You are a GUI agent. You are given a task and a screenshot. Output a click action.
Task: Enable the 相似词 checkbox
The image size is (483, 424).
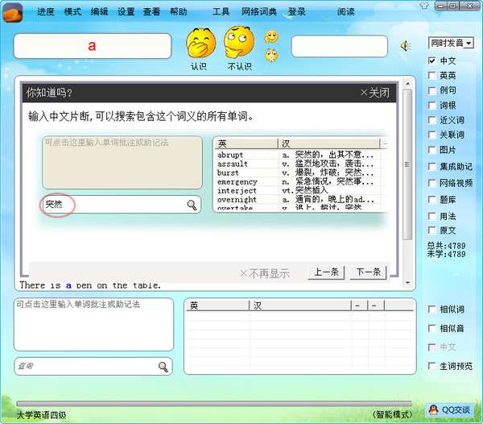click(x=431, y=310)
